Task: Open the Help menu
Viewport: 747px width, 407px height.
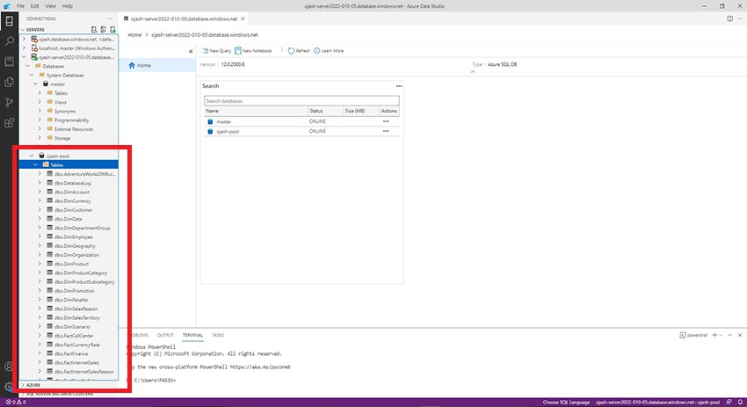Action: (x=67, y=6)
